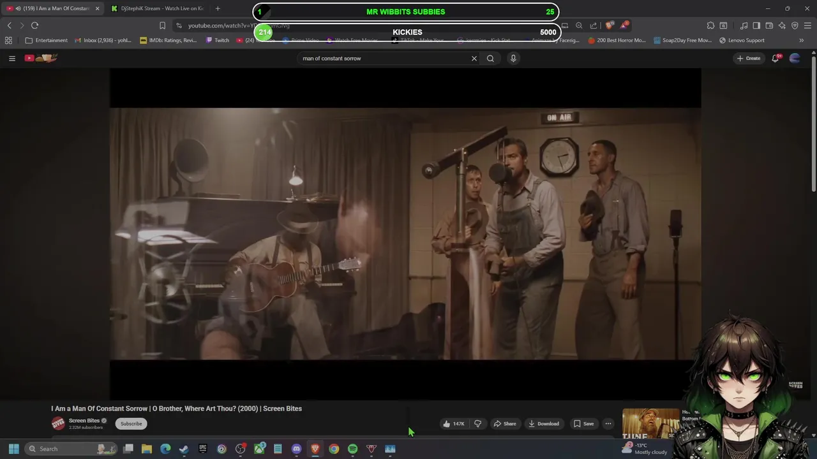Open Epic Games Launcher from taskbar
This screenshot has height=459, width=817.
click(x=203, y=449)
